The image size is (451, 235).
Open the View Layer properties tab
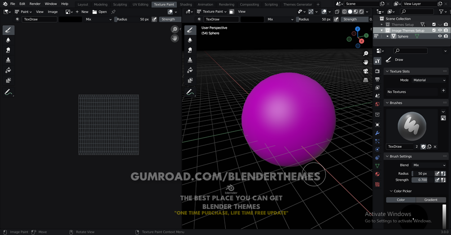click(377, 87)
